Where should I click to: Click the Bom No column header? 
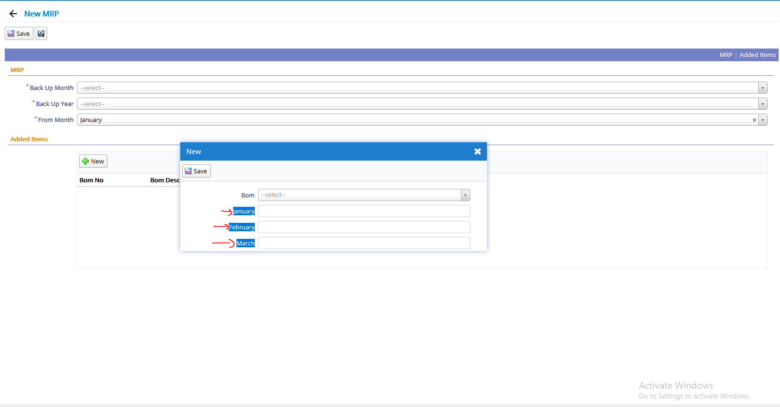pos(92,180)
